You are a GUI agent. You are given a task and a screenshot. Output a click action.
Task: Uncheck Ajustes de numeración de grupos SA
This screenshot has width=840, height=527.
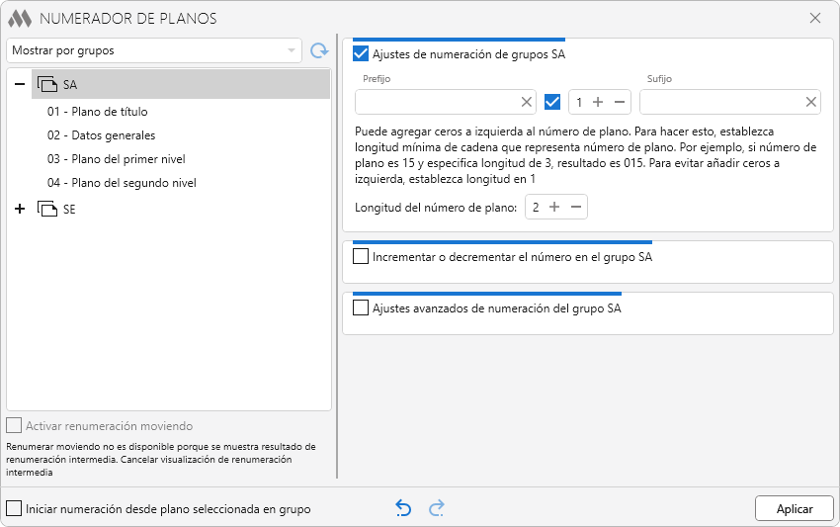point(361,54)
